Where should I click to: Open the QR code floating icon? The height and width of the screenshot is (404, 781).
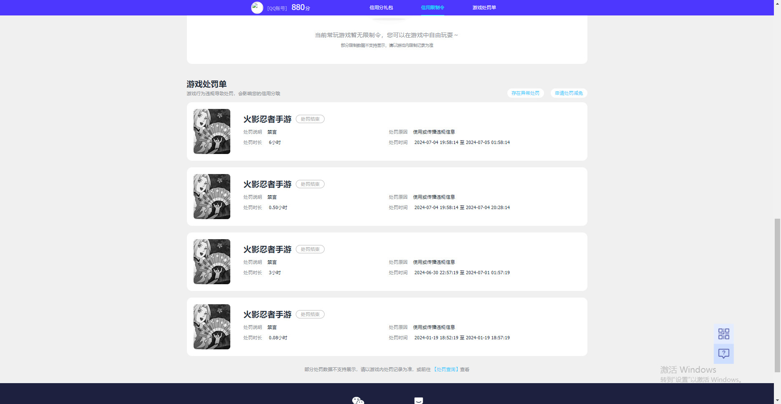click(x=723, y=334)
